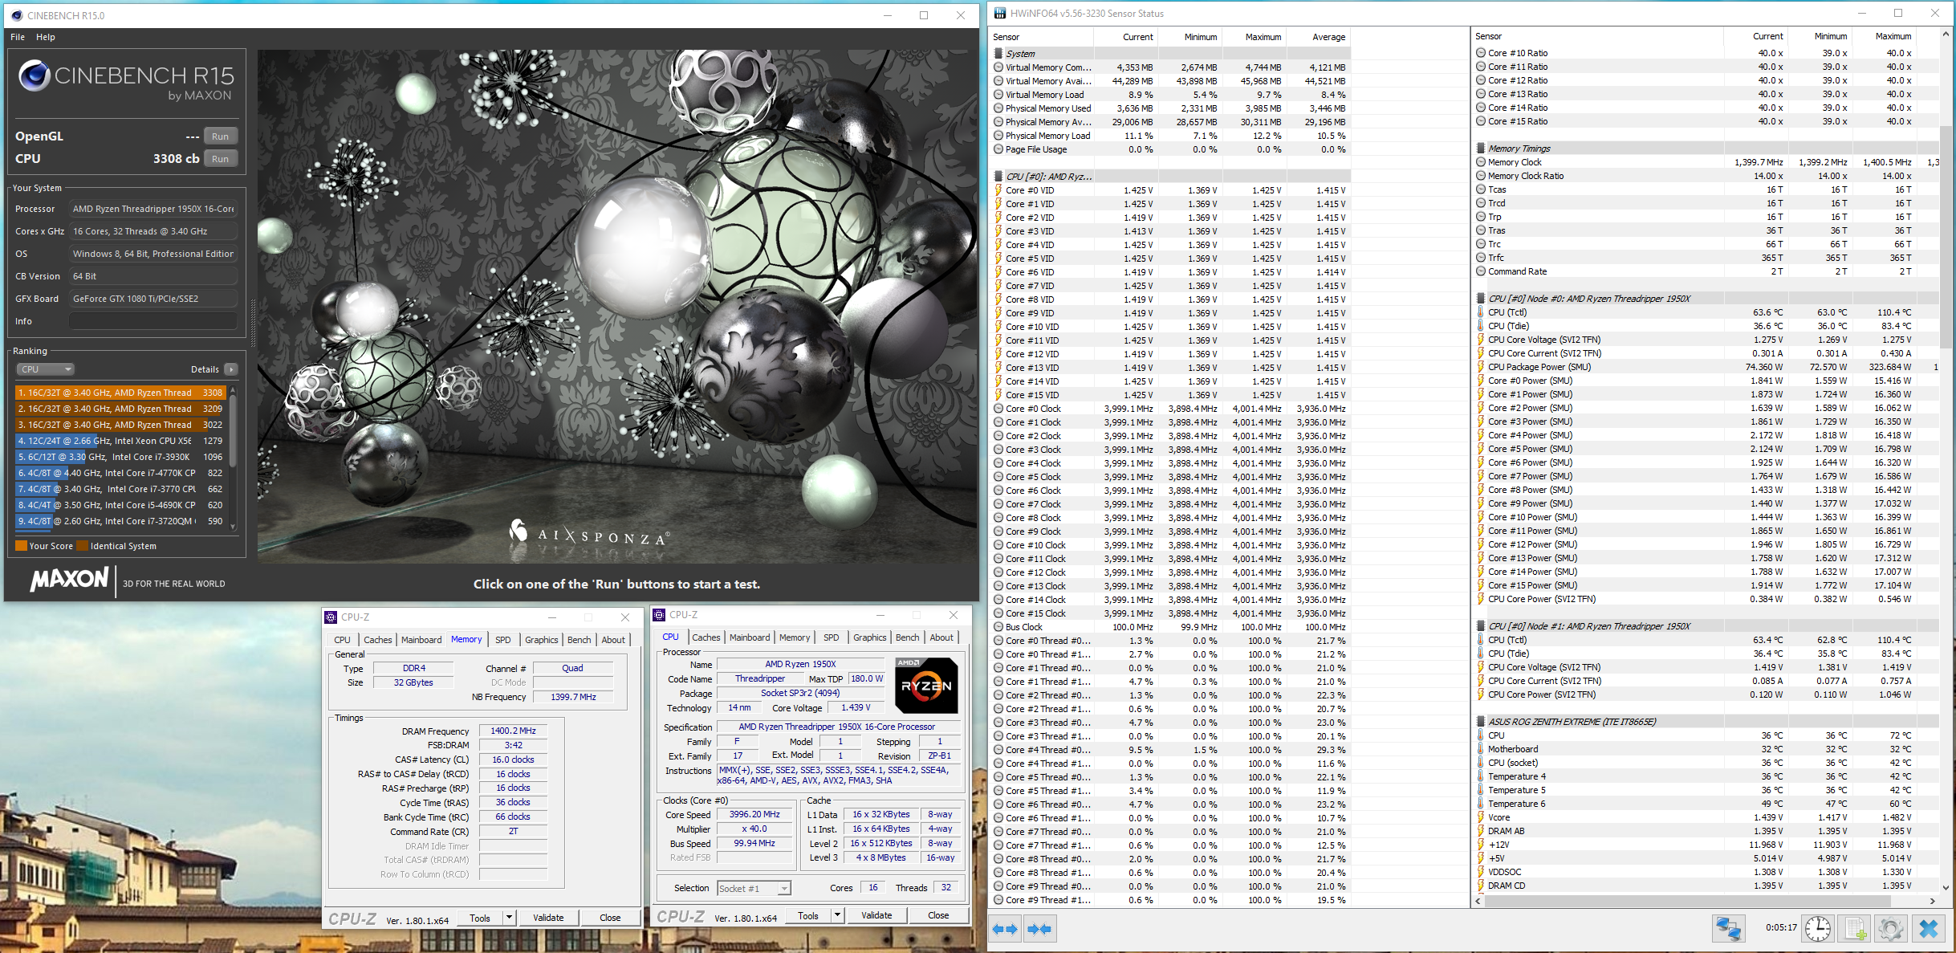The image size is (1956, 953).
Task: Select ranking entry with score 3209
Action: pyautogui.click(x=120, y=409)
